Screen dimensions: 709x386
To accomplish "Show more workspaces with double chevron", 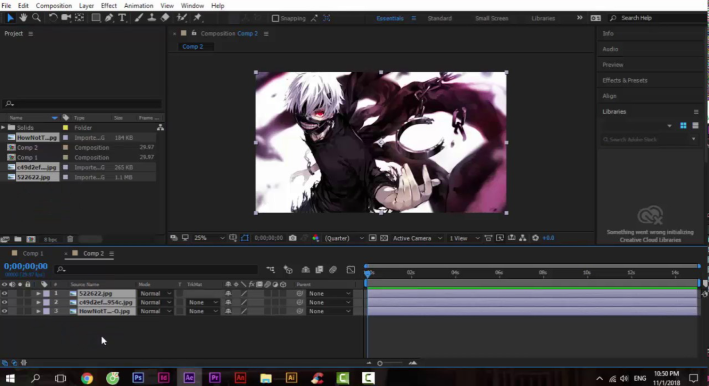I will click(x=580, y=18).
